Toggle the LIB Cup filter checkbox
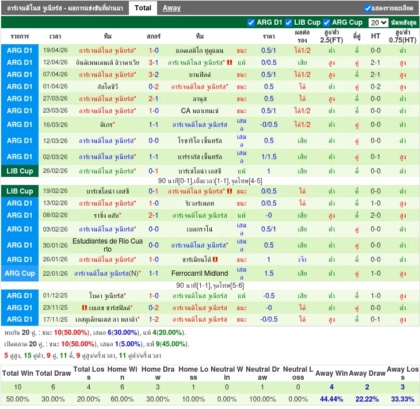Viewport: 420px width, 409px height. click(288, 22)
